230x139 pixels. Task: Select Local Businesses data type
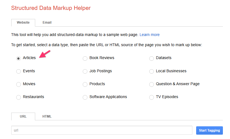pyautogui.click(x=151, y=71)
